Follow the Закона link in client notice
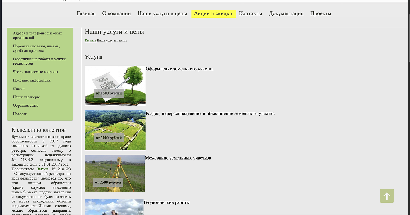410x215 pixels. point(43,169)
